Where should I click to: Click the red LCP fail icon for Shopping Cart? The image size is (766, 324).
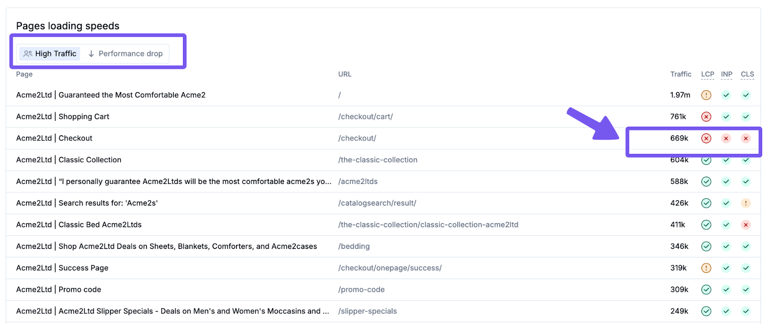706,117
